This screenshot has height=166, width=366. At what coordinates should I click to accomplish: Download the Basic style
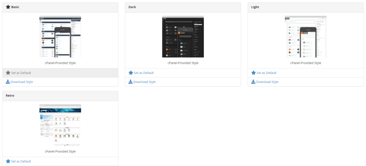[21, 82]
